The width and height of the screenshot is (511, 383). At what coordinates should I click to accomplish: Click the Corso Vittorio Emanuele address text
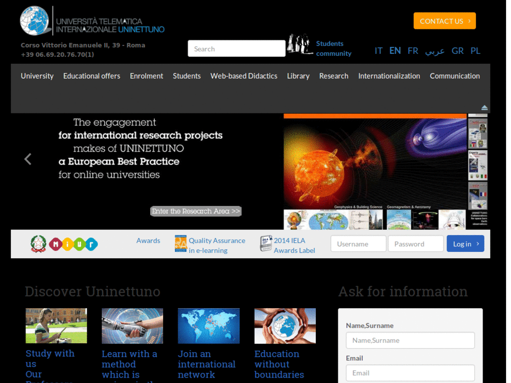83,45
